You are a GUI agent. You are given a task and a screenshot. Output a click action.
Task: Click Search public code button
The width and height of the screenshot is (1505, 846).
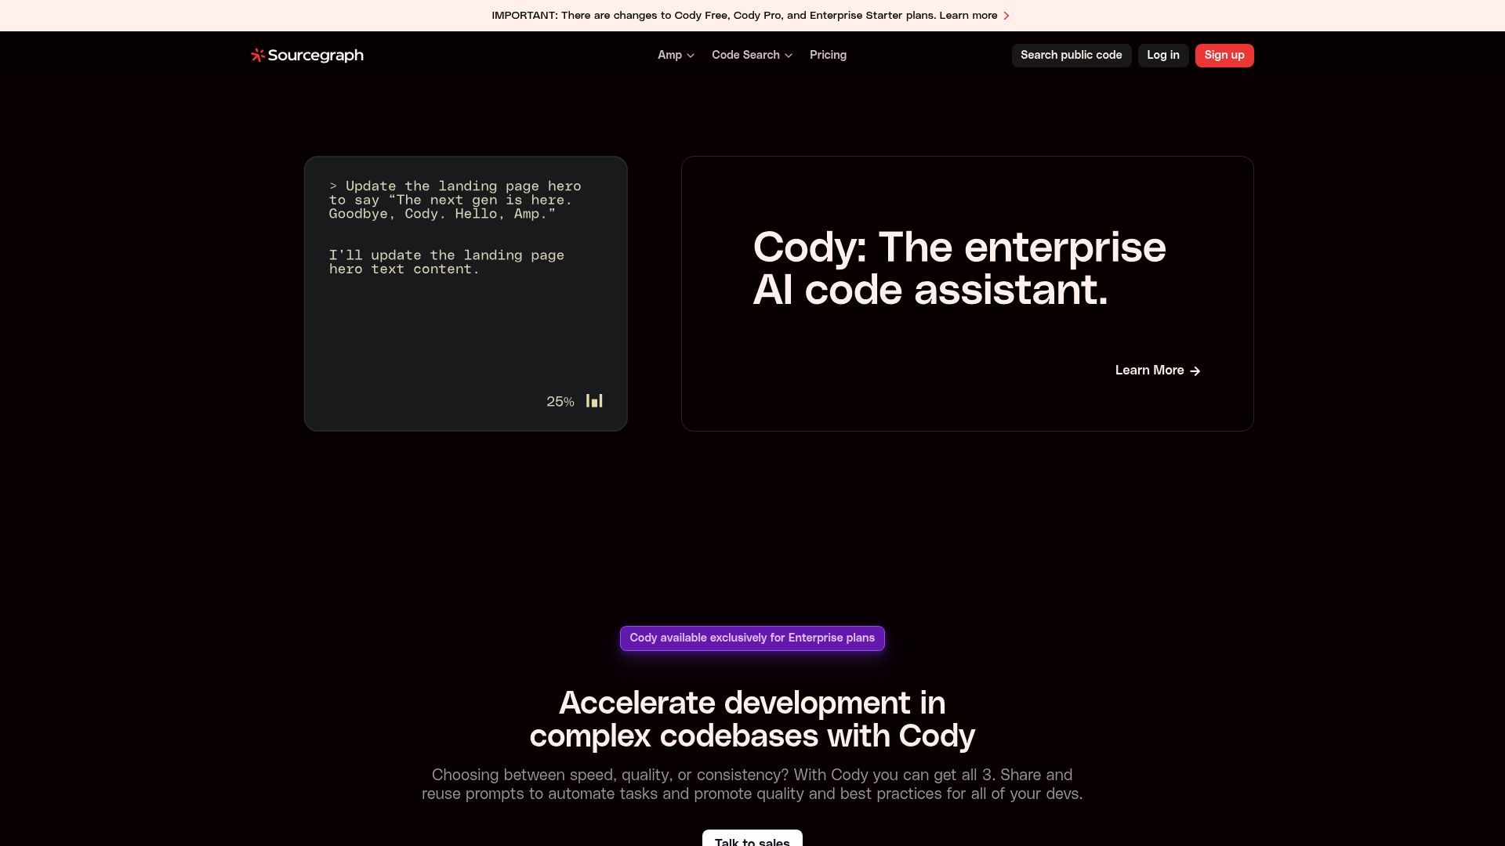click(x=1071, y=55)
